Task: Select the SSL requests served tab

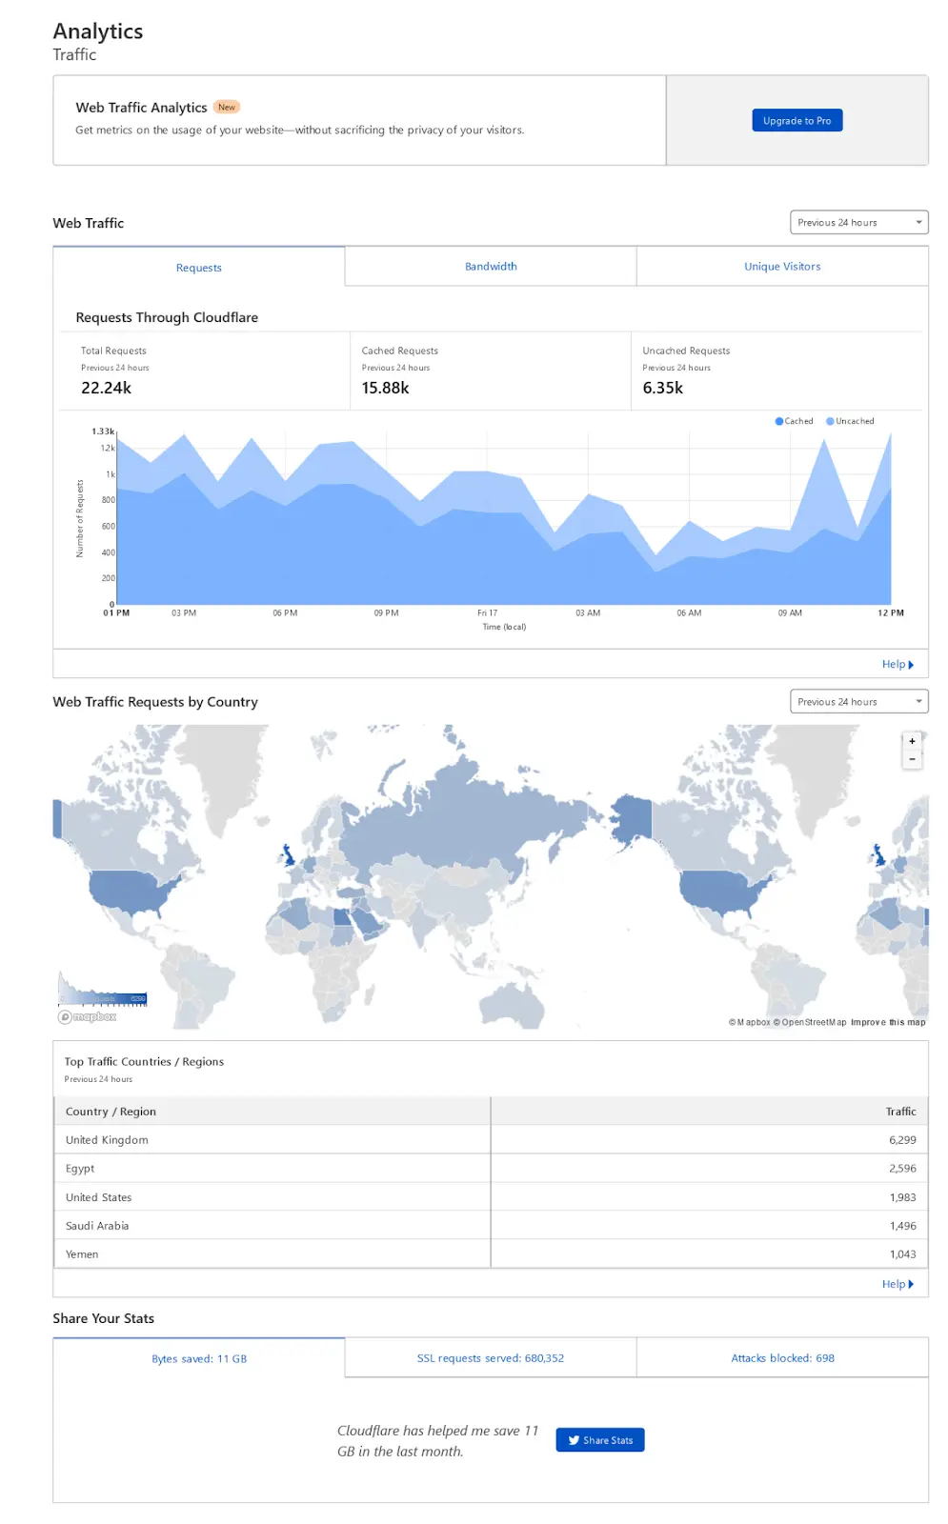Action: click(x=491, y=1358)
